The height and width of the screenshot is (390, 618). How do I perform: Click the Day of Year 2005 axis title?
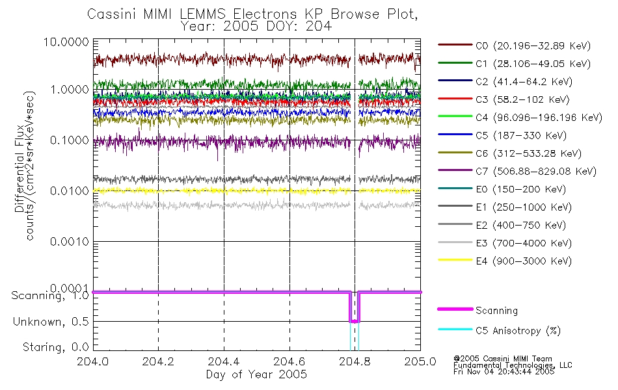point(256,374)
